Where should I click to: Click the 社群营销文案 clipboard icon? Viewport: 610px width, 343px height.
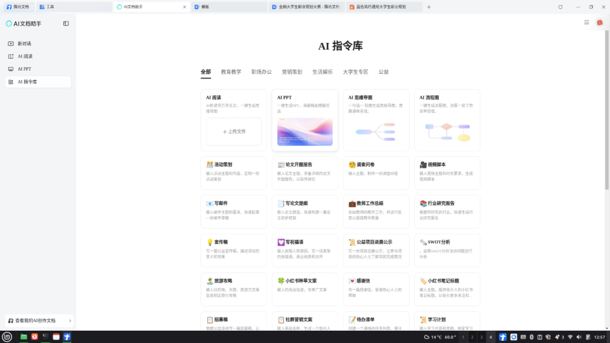tap(281, 320)
